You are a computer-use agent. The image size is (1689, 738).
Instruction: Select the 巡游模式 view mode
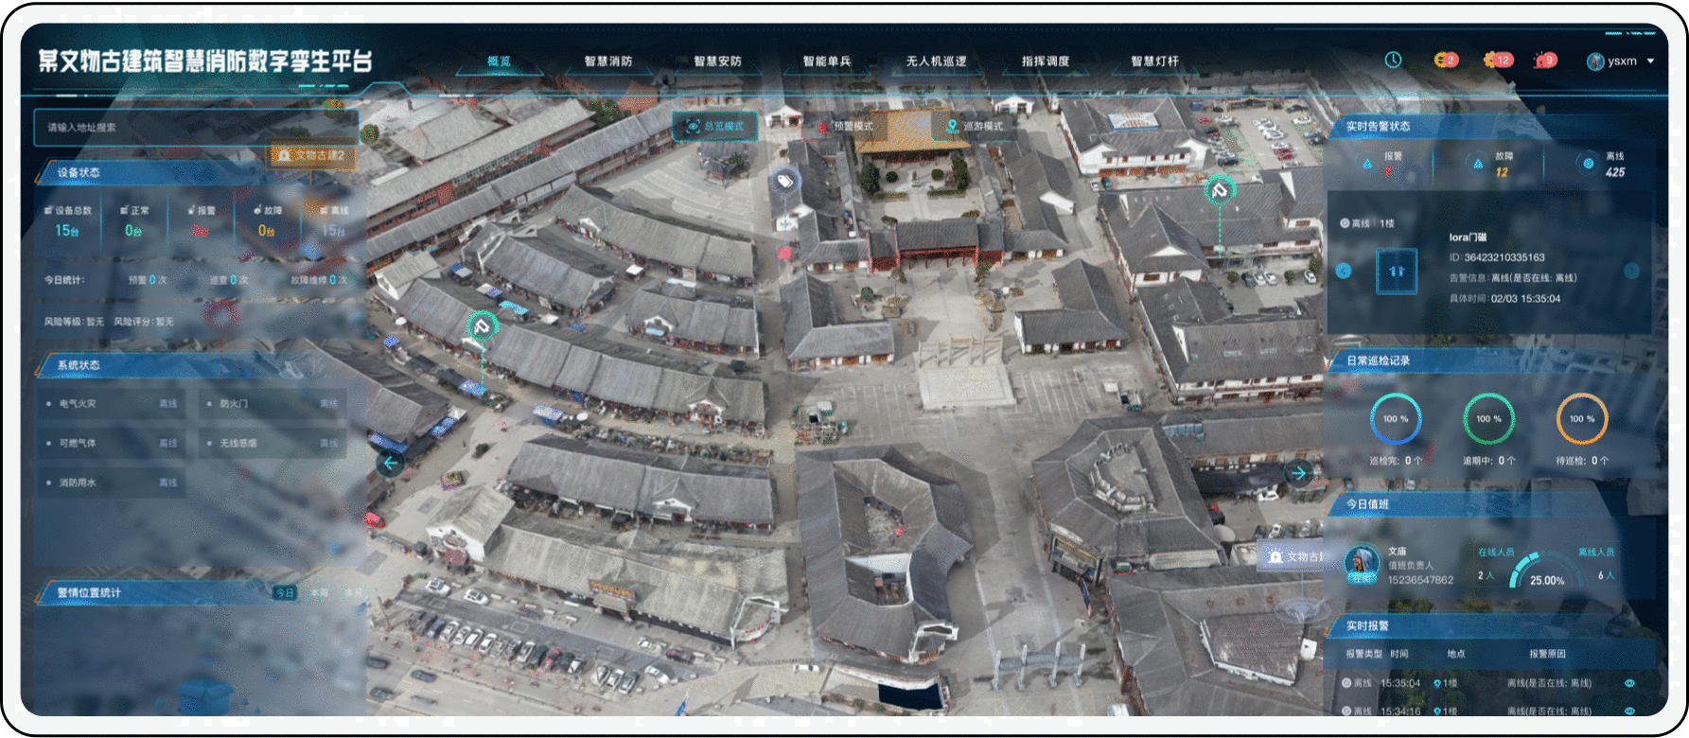coord(976,126)
